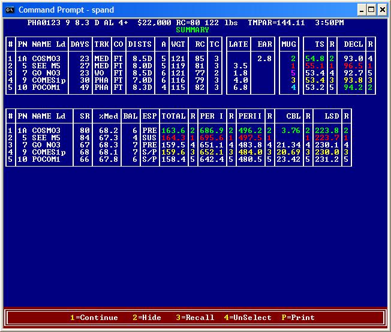Click the ESP value SUS
Viewport: 391px width, 332px height.
click(149, 138)
